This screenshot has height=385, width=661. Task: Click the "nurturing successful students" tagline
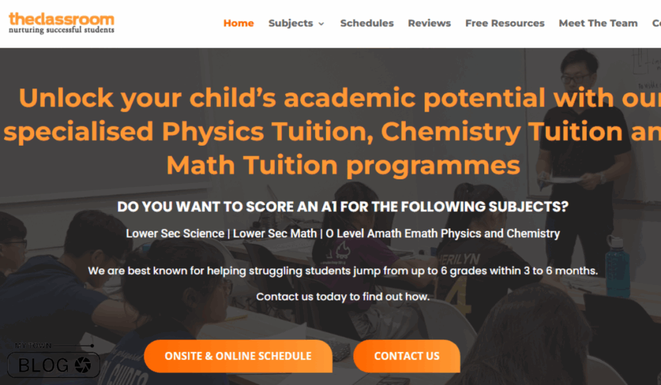[x=61, y=30]
